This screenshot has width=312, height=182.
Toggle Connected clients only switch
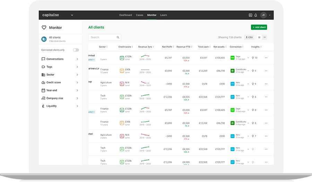coord(76,50)
